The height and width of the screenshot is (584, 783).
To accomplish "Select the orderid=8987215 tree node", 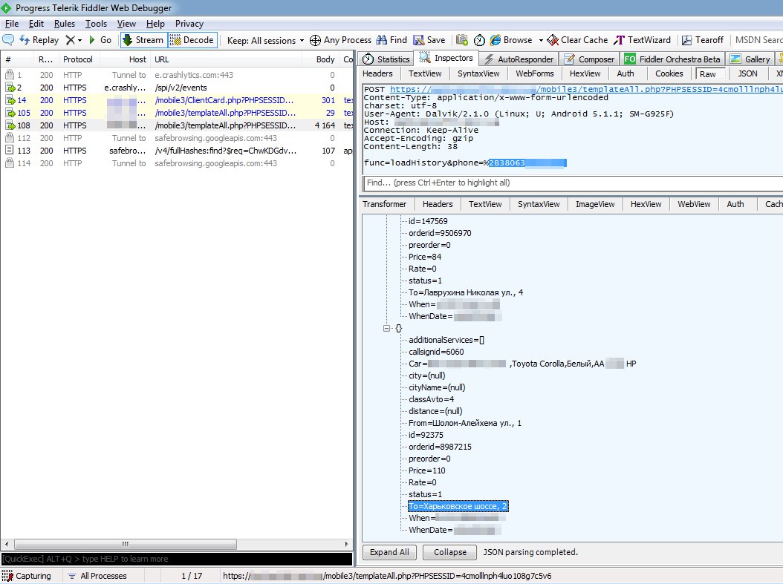I will click(x=440, y=447).
